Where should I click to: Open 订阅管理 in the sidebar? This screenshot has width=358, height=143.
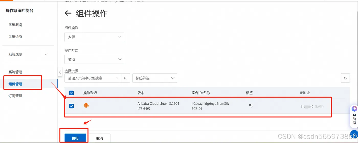(x=15, y=96)
